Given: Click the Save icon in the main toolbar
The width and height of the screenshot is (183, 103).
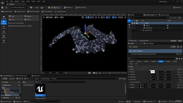Looking at the screenshot, I should 2,7.
